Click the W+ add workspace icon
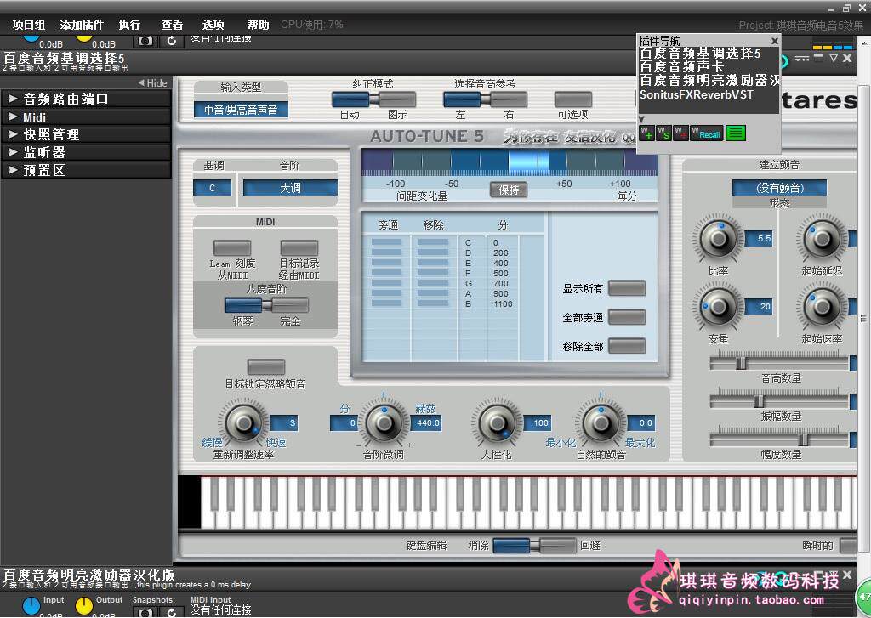871x618 pixels. point(646,133)
